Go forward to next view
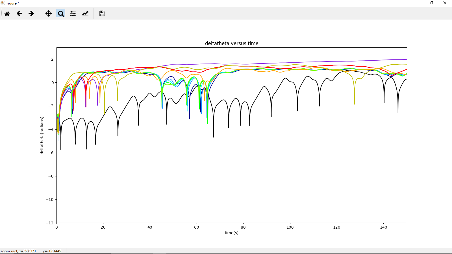 click(x=31, y=14)
